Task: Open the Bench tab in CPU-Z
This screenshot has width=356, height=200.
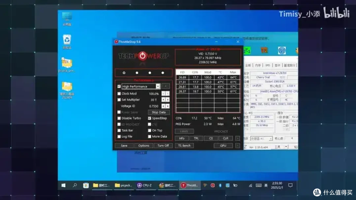Action: point(289,65)
